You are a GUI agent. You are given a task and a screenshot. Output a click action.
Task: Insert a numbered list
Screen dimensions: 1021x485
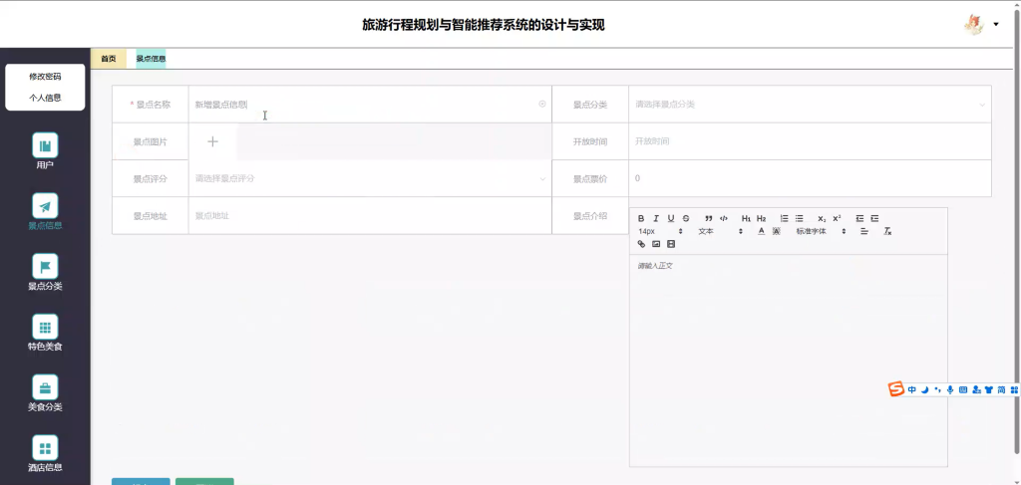(784, 218)
